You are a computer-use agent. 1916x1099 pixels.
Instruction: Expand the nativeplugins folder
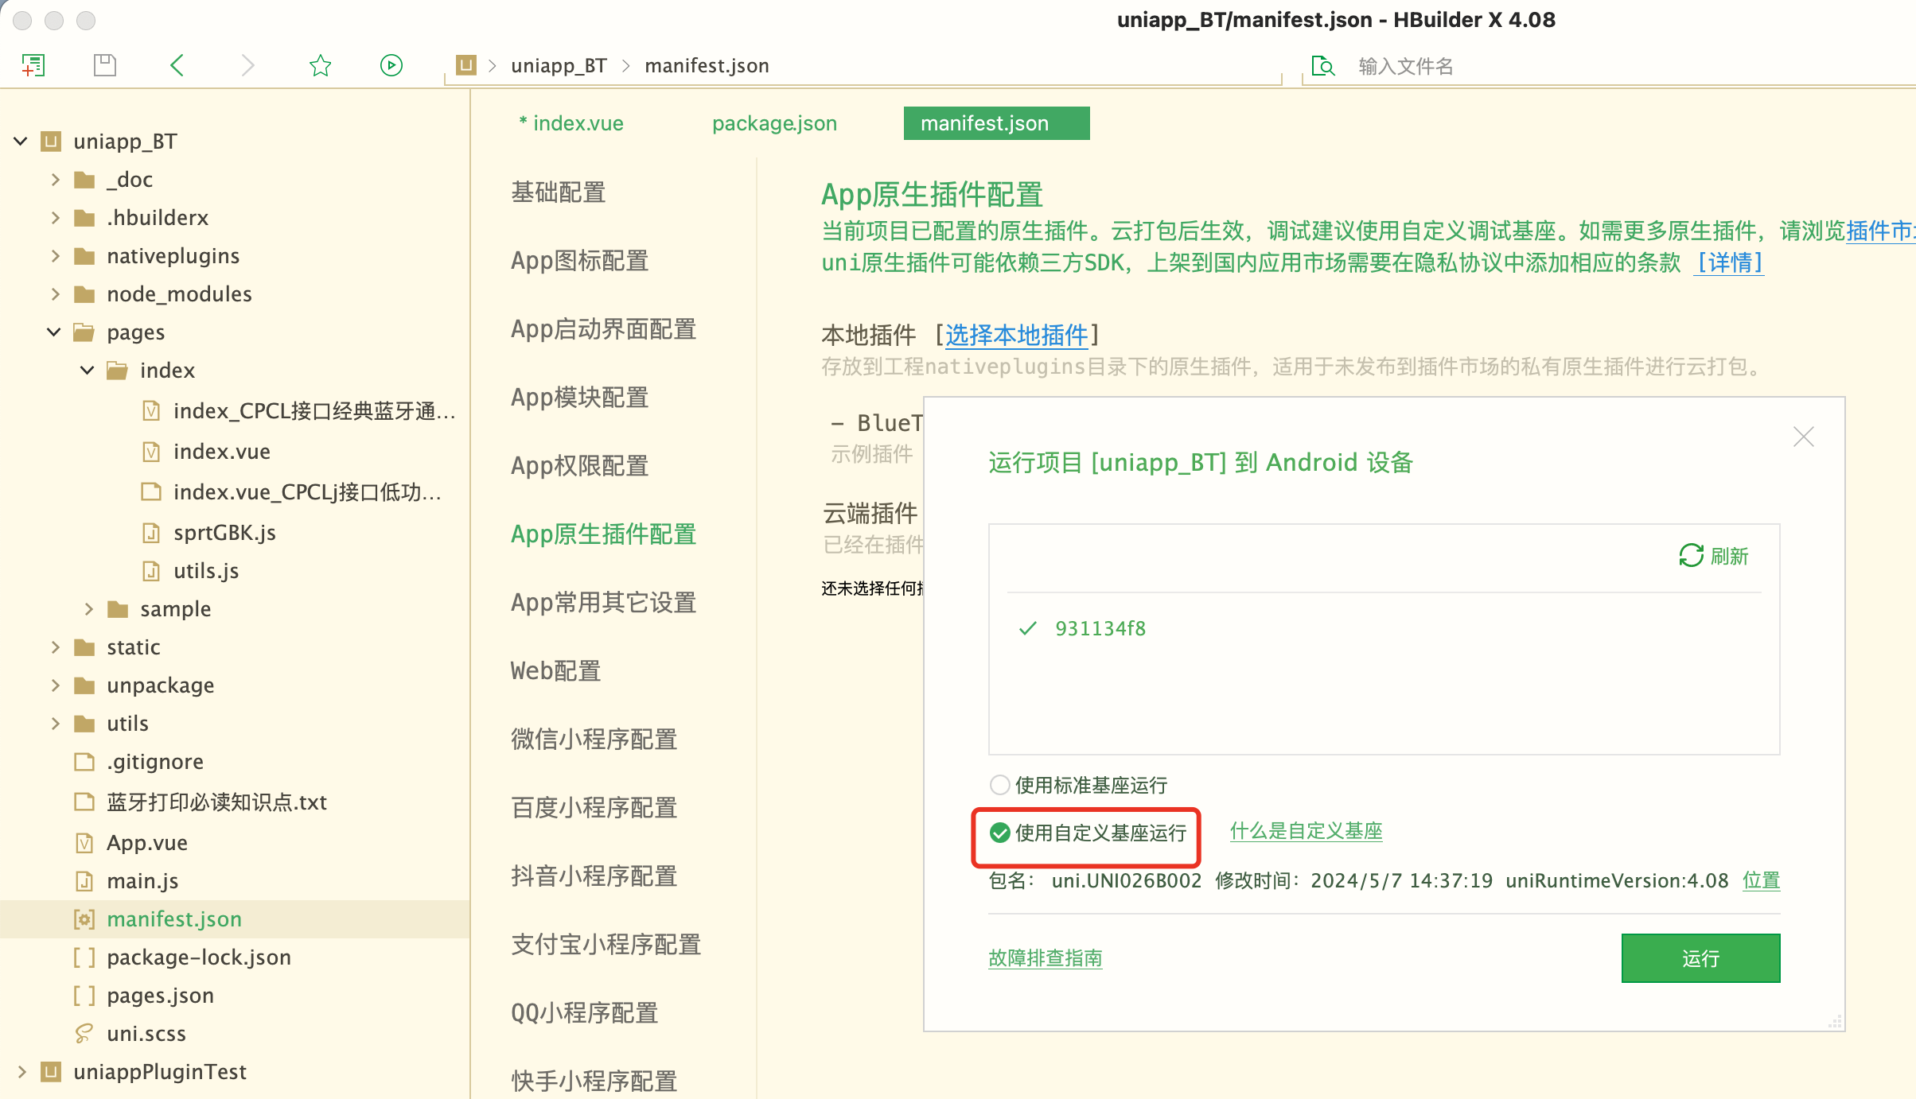click(x=55, y=256)
